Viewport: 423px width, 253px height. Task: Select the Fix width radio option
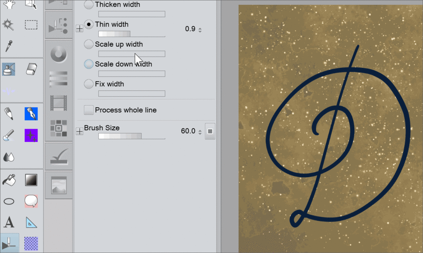[x=89, y=84]
